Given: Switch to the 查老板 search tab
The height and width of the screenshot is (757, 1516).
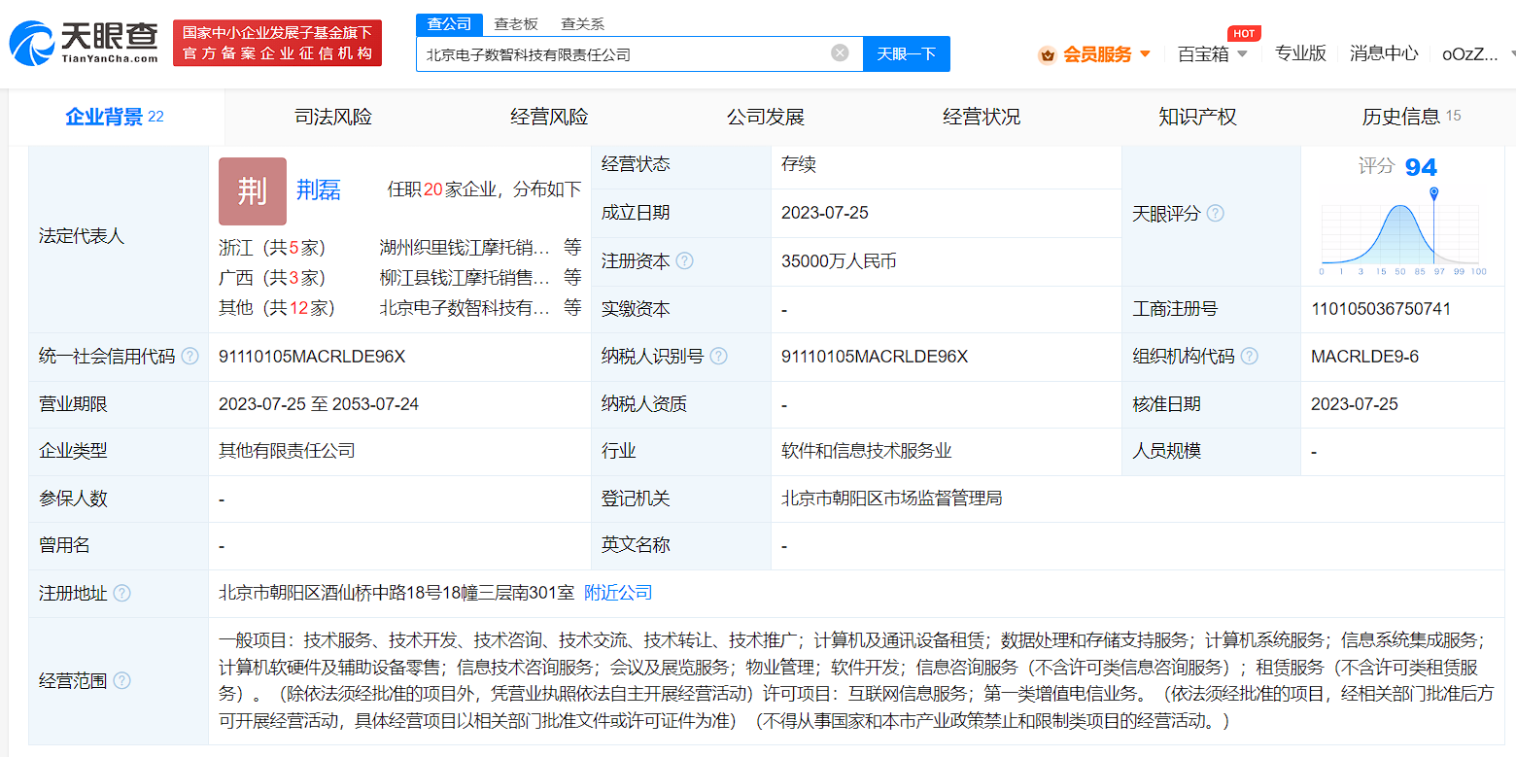Looking at the screenshot, I should 516,24.
